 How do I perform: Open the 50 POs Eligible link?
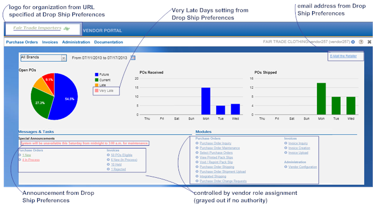(121, 155)
